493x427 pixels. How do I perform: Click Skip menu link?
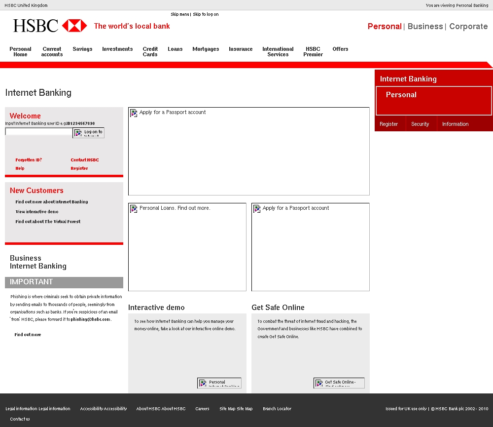pyautogui.click(x=180, y=14)
